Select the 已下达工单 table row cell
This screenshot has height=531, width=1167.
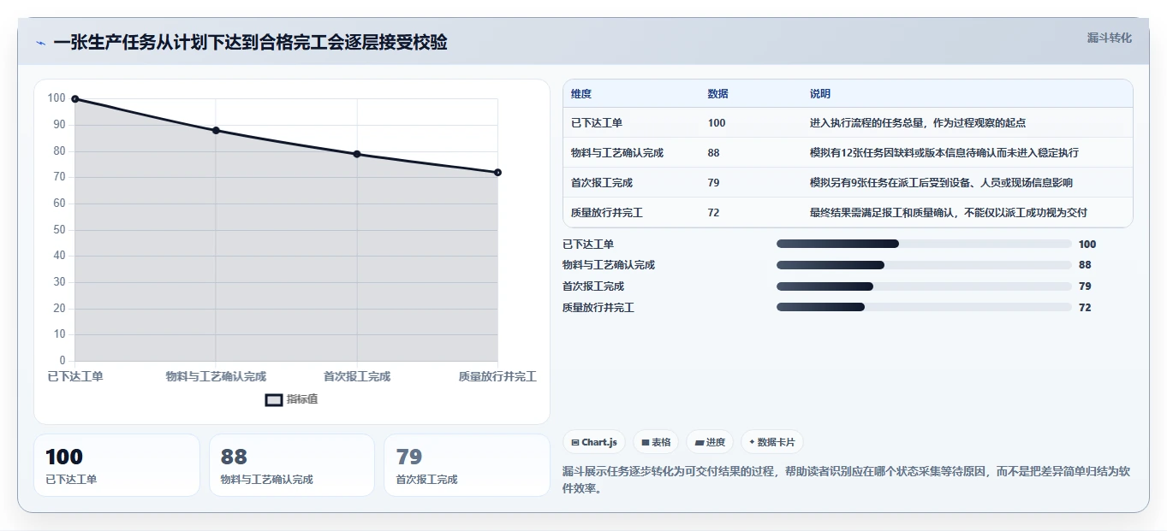point(597,123)
